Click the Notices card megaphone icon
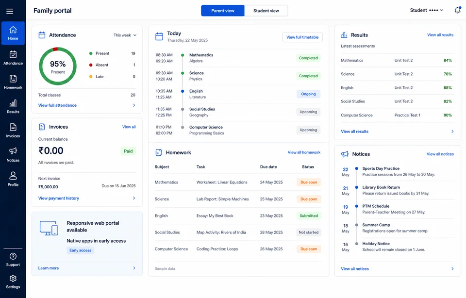The image size is (466, 298). point(345,154)
